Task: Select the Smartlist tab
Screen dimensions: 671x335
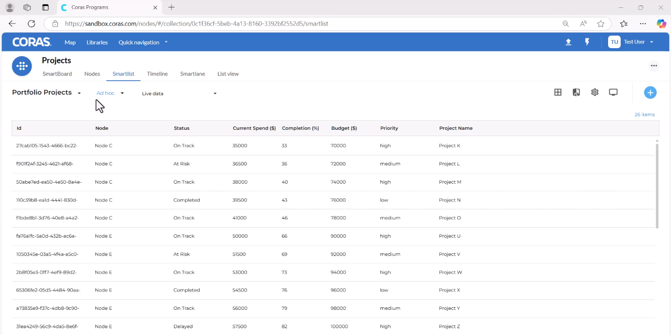Action: (123, 74)
